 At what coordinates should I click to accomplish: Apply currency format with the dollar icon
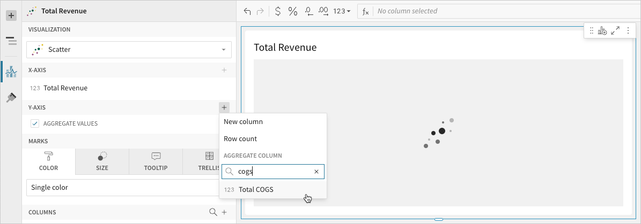click(277, 11)
